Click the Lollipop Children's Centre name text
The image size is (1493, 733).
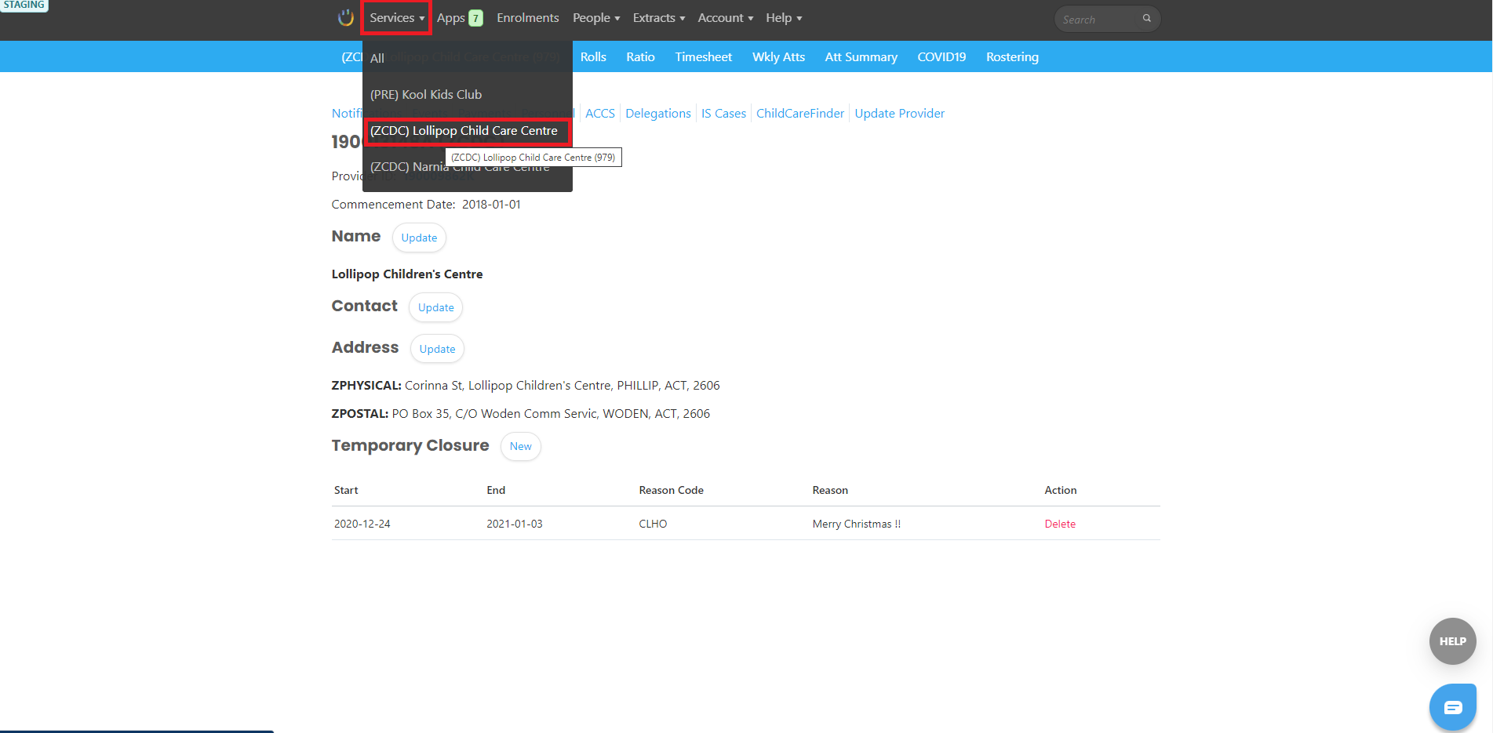407,274
